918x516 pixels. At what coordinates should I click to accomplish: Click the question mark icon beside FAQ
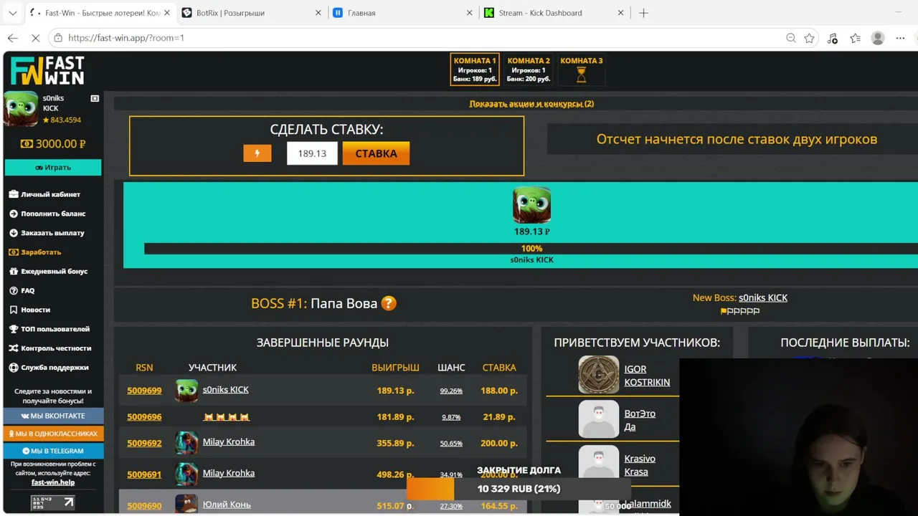pos(14,291)
